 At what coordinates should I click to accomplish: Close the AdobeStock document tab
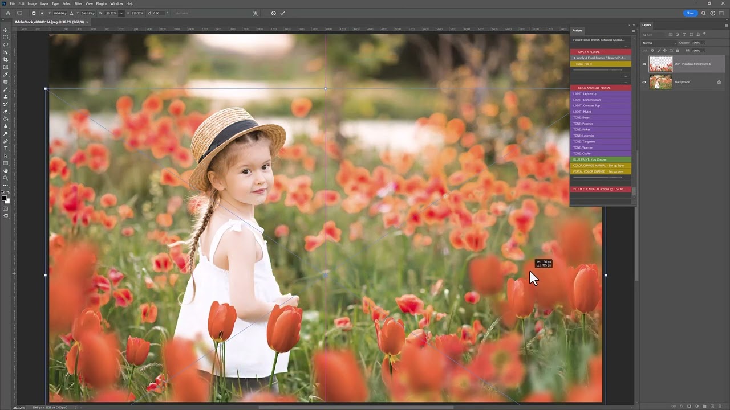click(87, 22)
